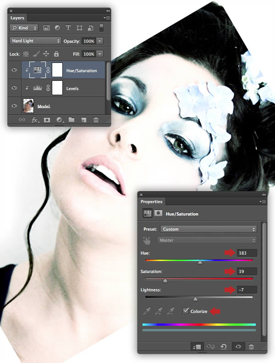
Task: Click the Hue value field
Action: click(247, 253)
